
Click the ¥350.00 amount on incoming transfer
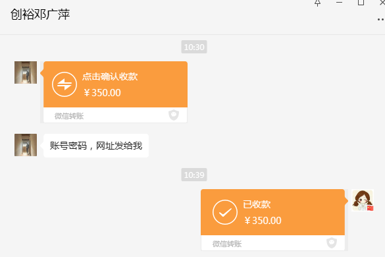tap(103, 93)
